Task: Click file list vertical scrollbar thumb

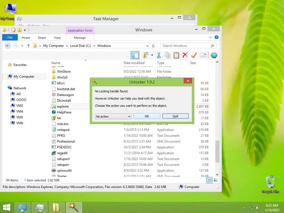Action: click(217, 151)
